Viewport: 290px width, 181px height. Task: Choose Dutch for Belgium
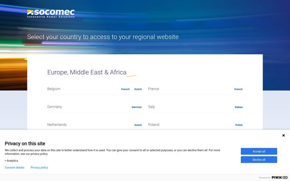138,89
